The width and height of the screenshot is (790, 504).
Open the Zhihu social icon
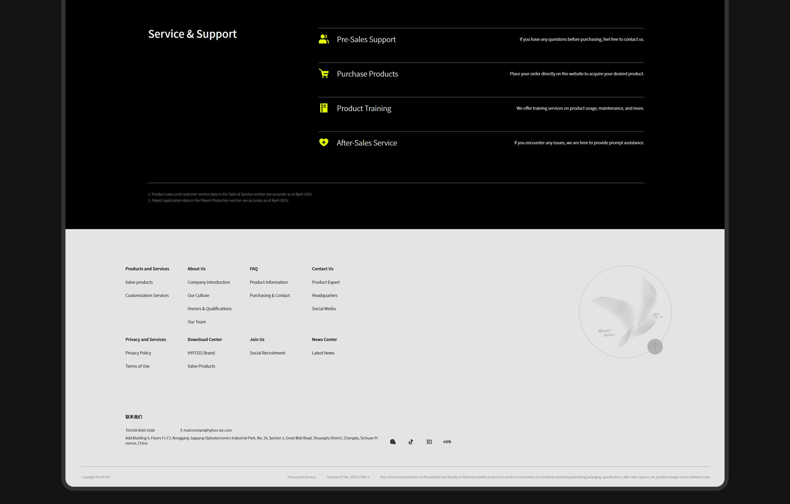(x=429, y=442)
